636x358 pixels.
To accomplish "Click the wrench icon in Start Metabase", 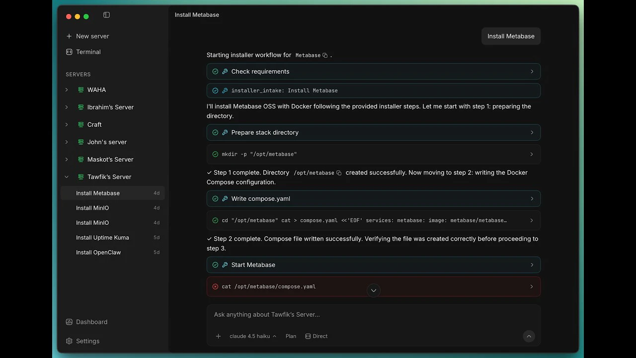I will (x=225, y=265).
